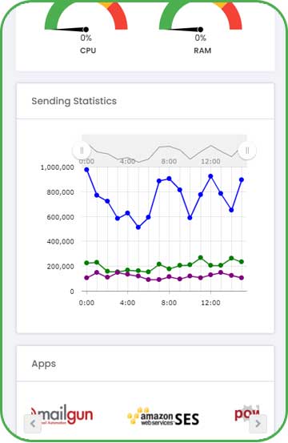Click the Mailgun app logo
This screenshot has width=288, height=443.
[x=62, y=415]
